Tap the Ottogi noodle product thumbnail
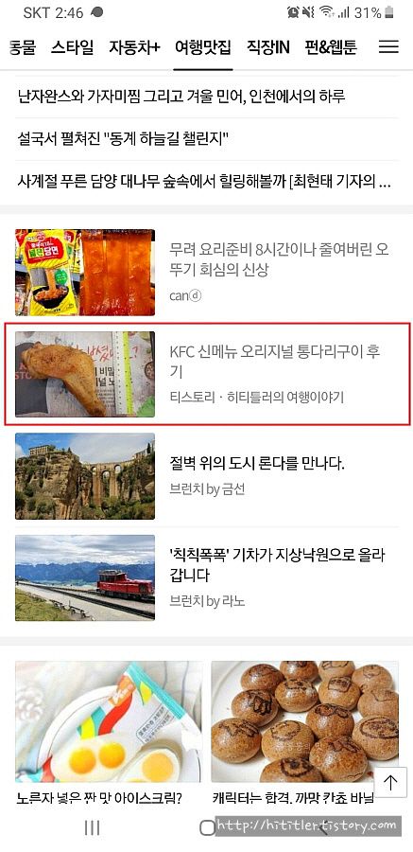The width and height of the screenshot is (413, 852). [x=85, y=273]
